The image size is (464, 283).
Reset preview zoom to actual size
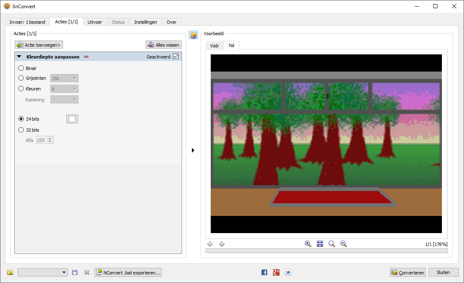(332, 244)
